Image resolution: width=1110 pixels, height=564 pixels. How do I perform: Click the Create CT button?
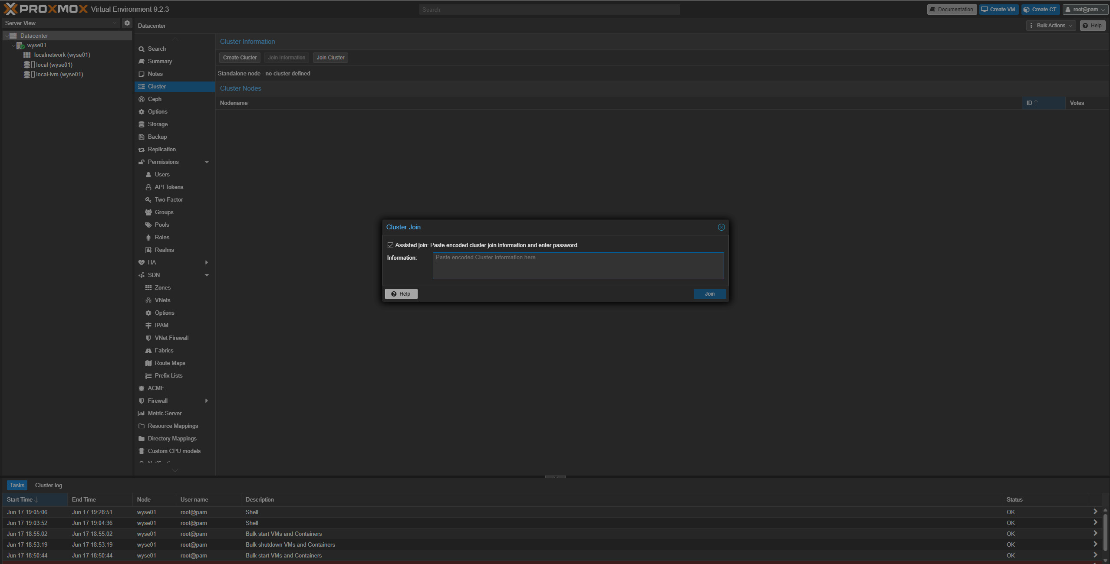click(x=1041, y=10)
